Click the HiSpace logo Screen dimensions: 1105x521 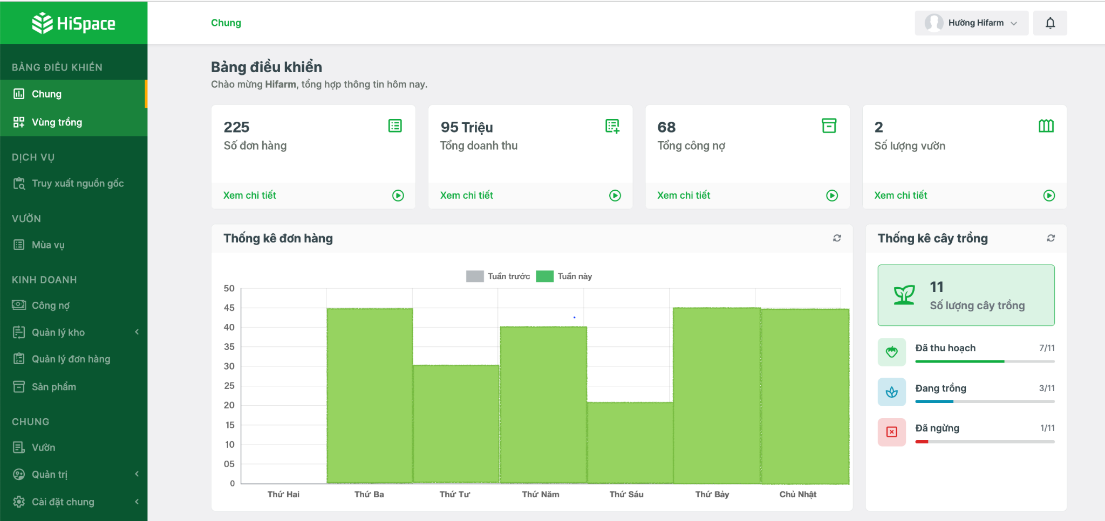click(x=73, y=23)
